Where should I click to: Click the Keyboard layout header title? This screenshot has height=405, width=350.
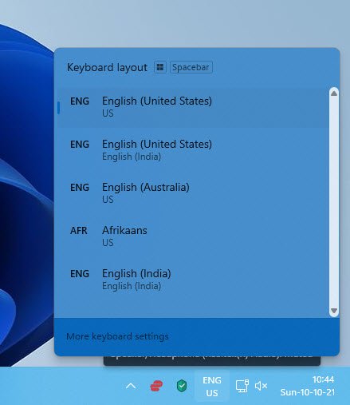[107, 68]
